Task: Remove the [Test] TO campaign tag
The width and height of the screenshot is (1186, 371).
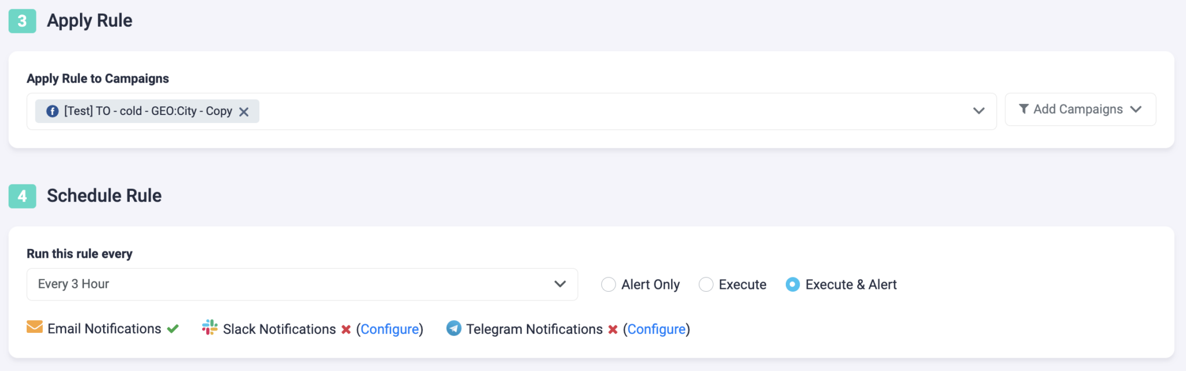Action: 244,111
